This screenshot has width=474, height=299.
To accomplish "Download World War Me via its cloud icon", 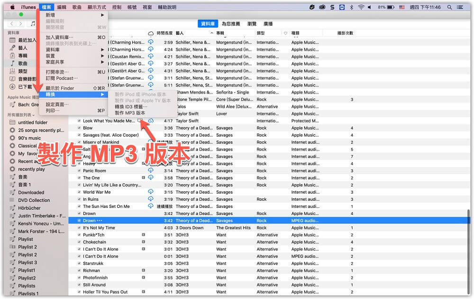I will pos(151,192).
